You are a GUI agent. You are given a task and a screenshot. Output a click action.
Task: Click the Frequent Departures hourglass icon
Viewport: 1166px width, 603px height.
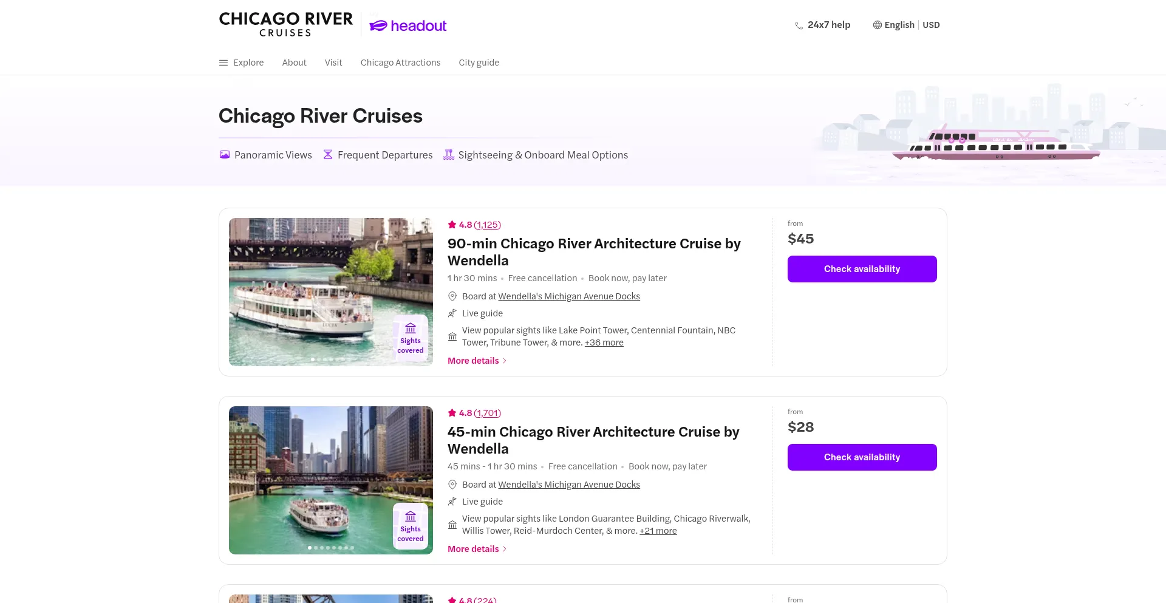click(x=328, y=155)
